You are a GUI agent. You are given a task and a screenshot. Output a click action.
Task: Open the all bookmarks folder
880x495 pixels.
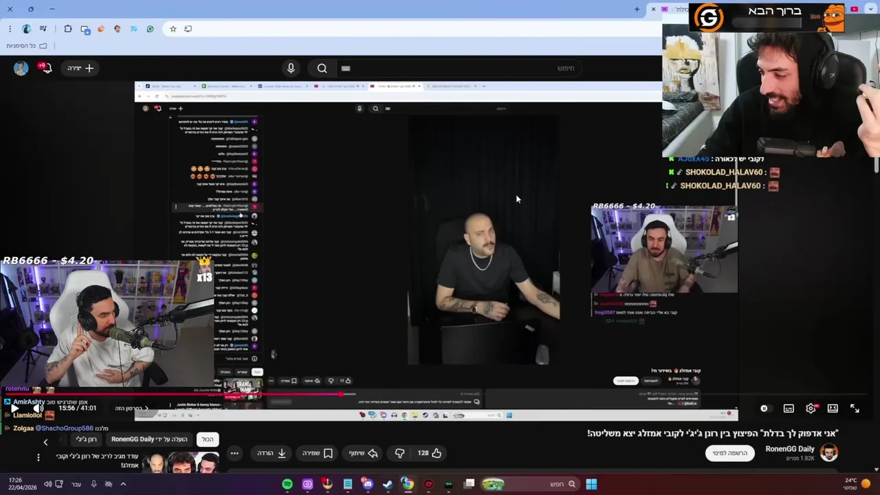[27, 45]
